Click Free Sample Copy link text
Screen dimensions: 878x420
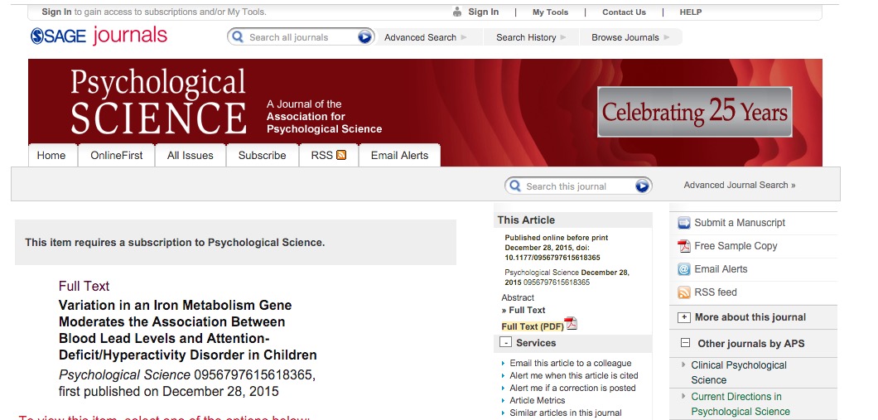click(x=736, y=246)
